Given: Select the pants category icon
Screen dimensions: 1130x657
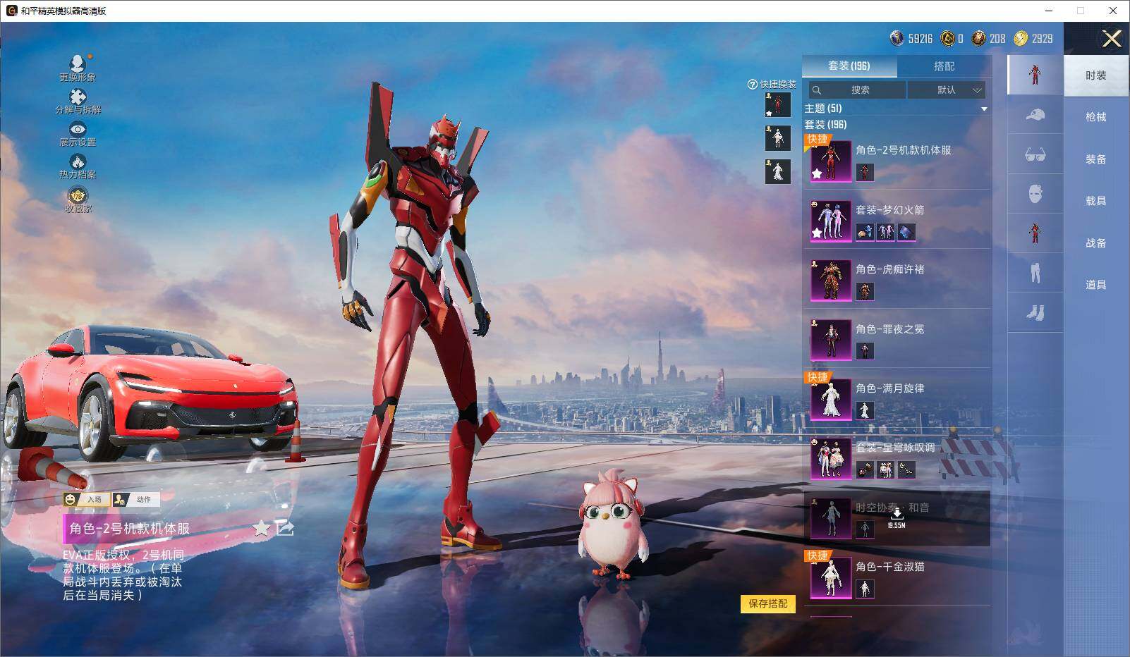Looking at the screenshot, I should click(1035, 272).
